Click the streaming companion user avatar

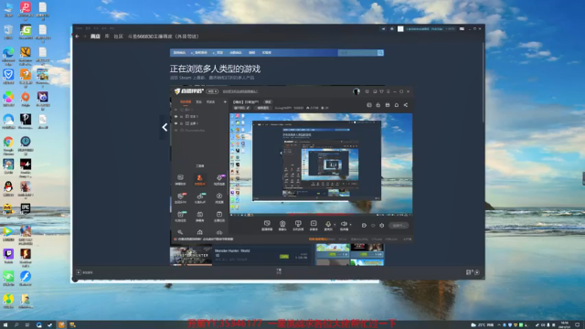(356, 91)
